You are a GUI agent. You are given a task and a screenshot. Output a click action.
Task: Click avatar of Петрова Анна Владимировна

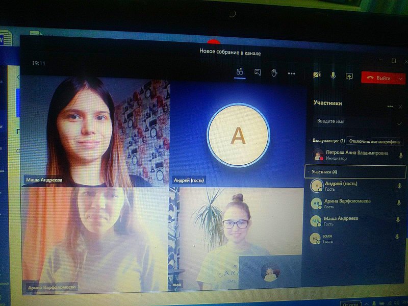(318, 155)
